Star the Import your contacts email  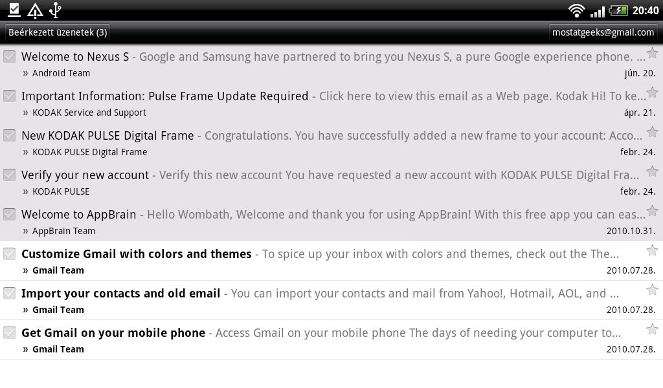(652, 290)
